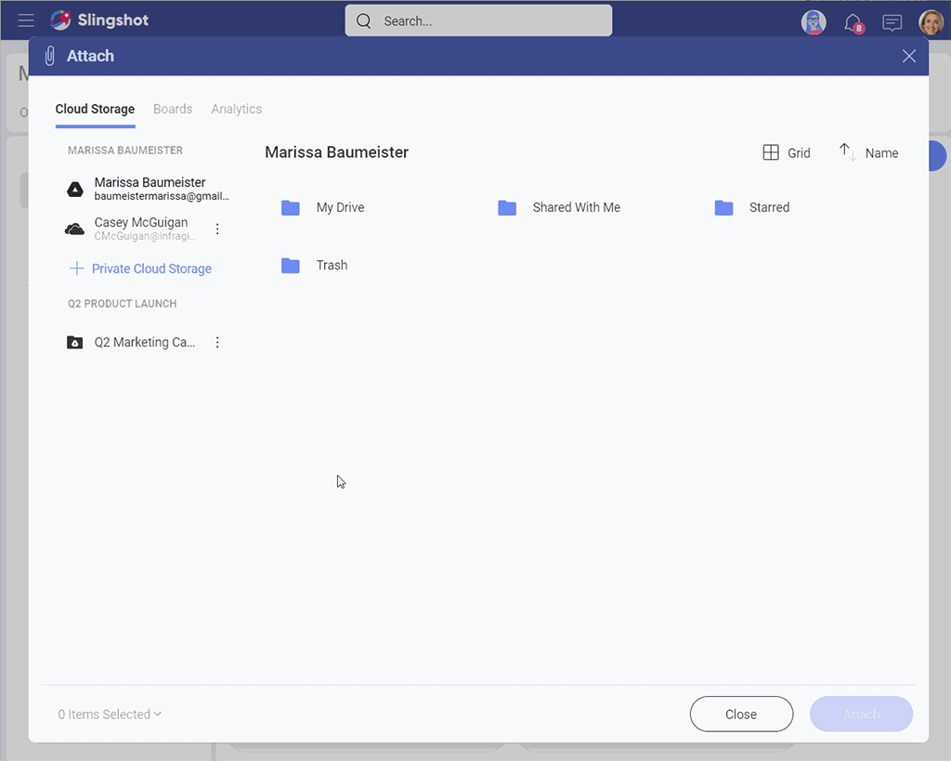Select the OneDrive cloud icon for Casey McGuigan
Viewport: 951px width, 761px height.
tap(74, 229)
